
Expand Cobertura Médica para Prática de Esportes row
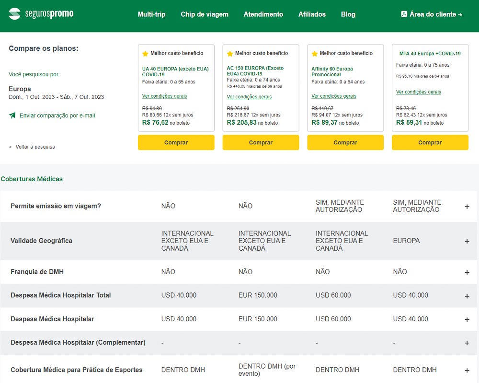coord(467,371)
